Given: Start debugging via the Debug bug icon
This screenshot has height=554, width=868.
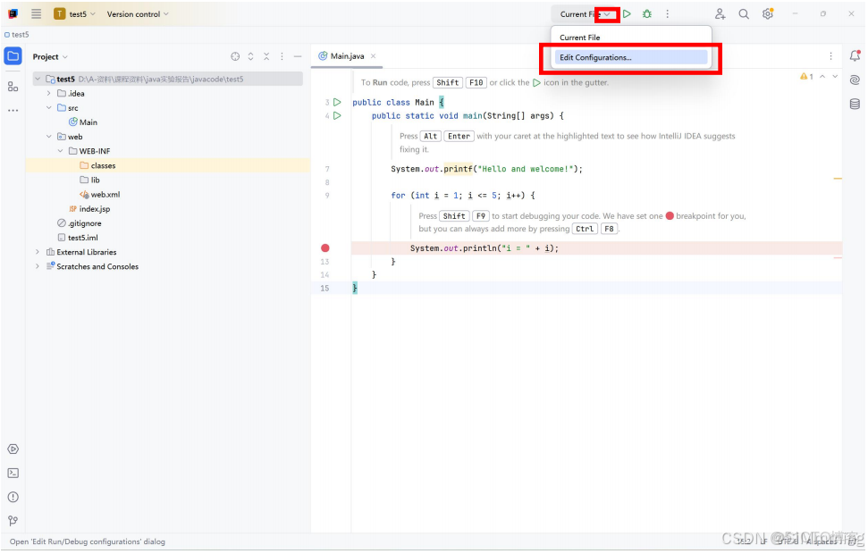Looking at the screenshot, I should [x=646, y=13].
